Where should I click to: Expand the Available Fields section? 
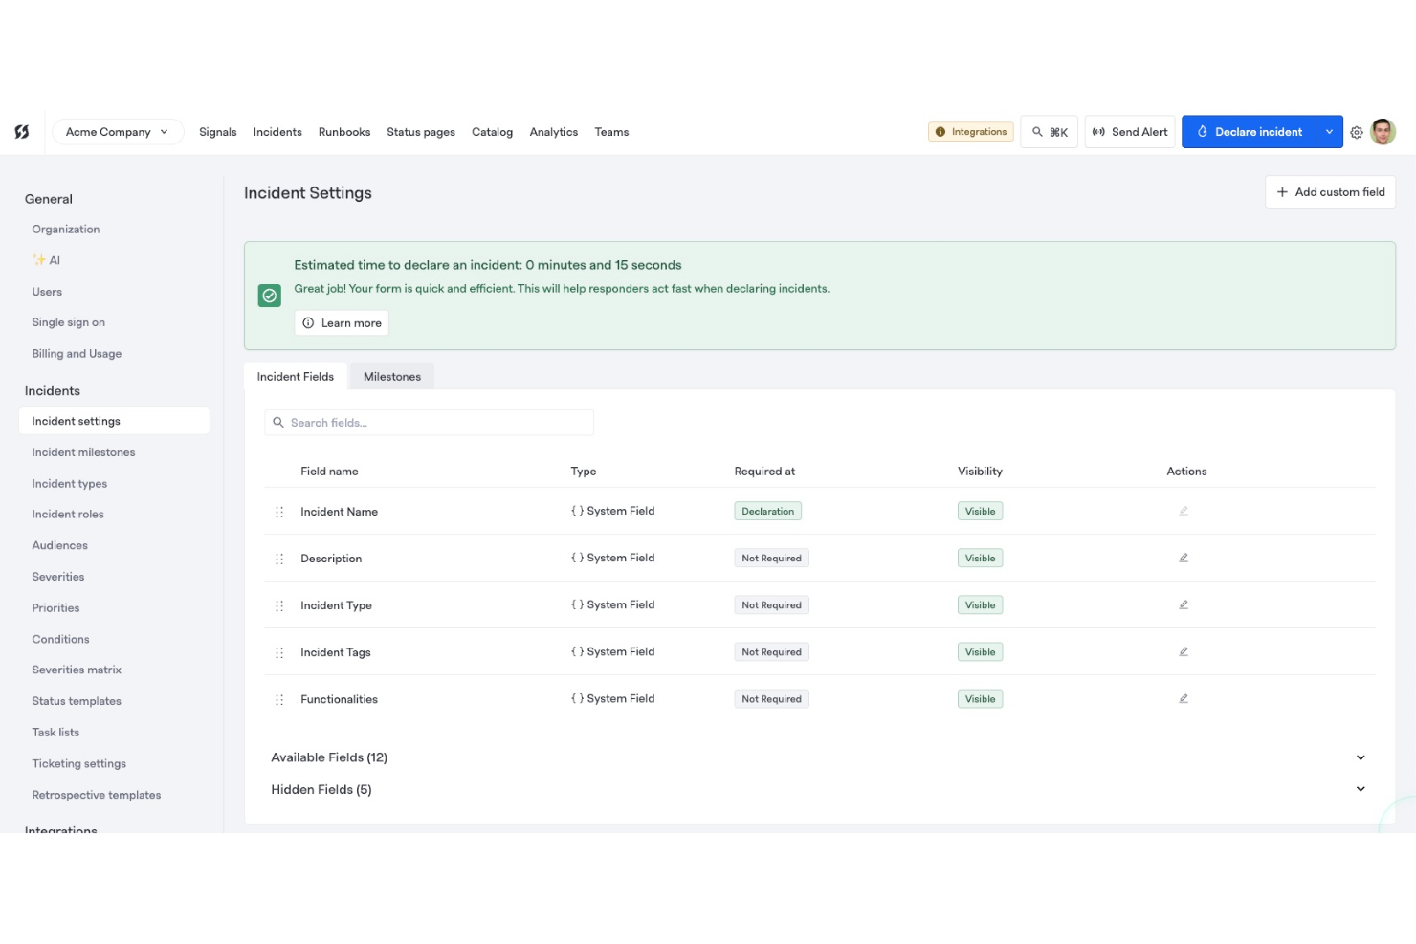pyautogui.click(x=1361, y=757)
